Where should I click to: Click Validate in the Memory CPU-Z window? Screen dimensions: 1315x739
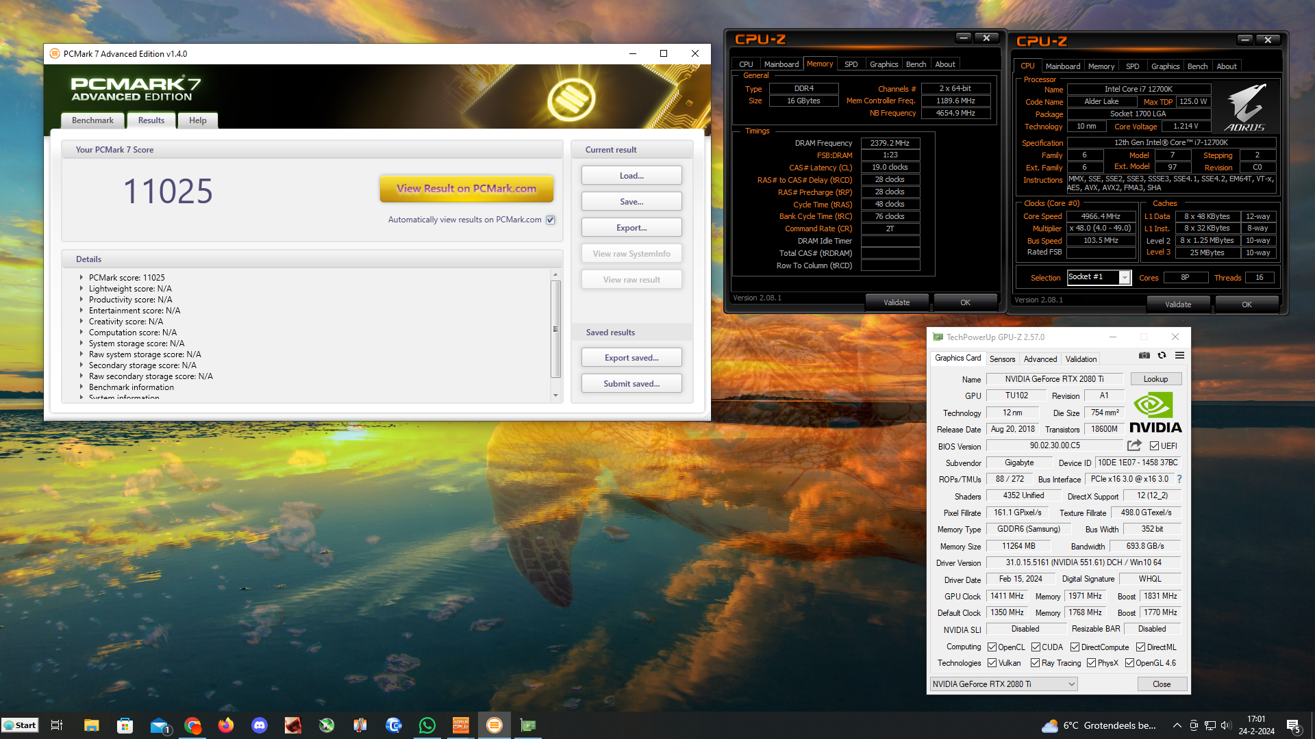[897, 302]
